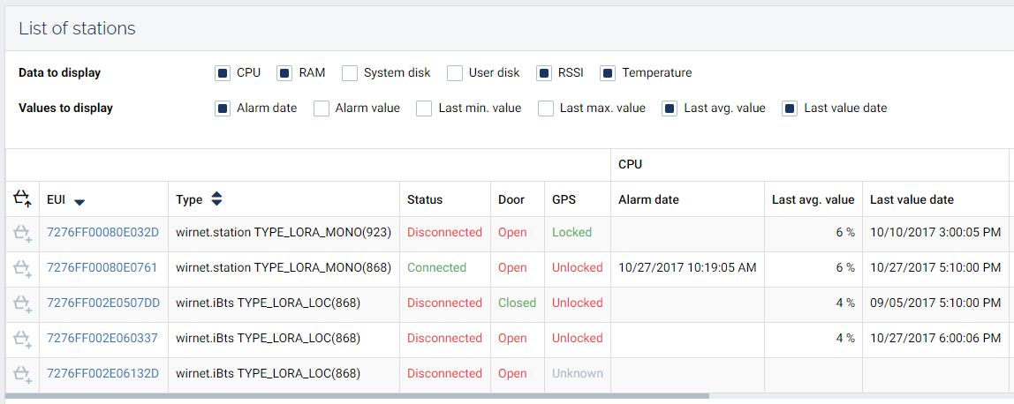The height and width of the screenshot is (404, 1014).
Task: Open station link 7276FF002E0507DD
Action: 103,303
